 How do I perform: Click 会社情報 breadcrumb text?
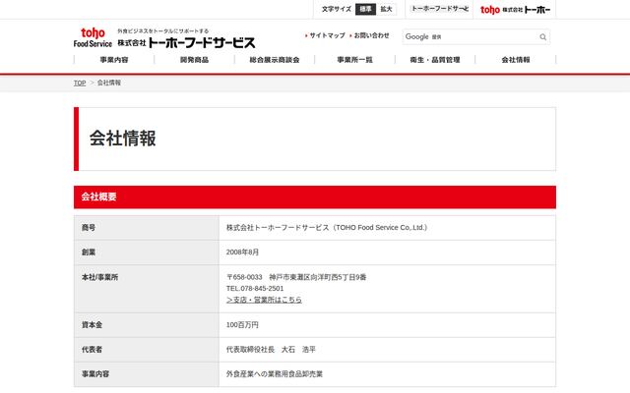(109, 83)
